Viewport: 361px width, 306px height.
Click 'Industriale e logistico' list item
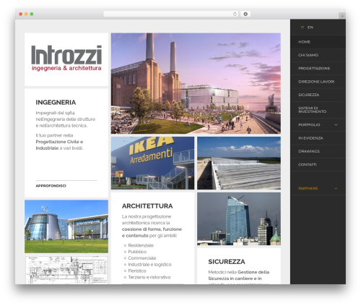149,265
